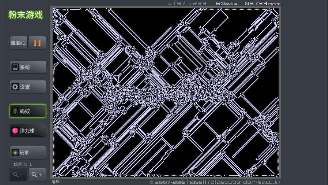Select the 玩家 player tool

[x=28, y=153]
